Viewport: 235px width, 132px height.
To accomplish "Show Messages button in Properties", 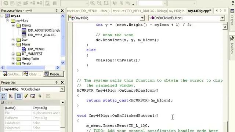I will (x=33, y=96).
